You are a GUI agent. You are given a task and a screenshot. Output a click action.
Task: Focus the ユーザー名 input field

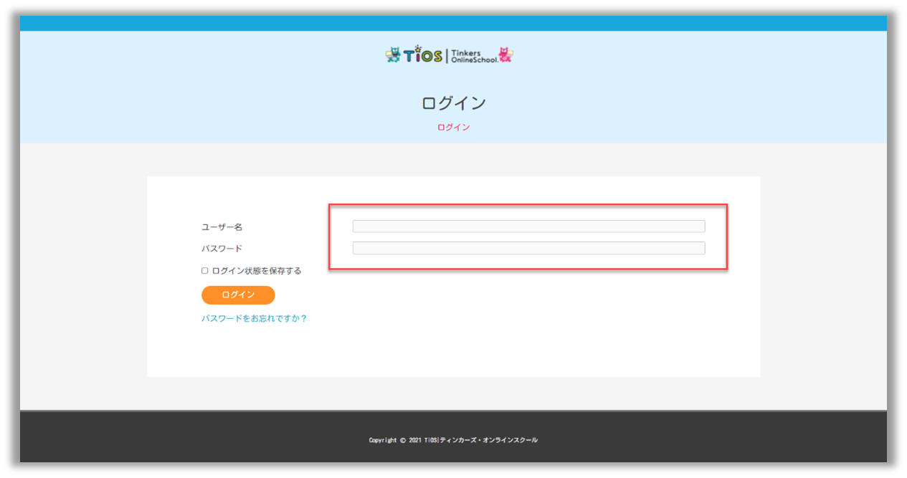pos(528,226)
